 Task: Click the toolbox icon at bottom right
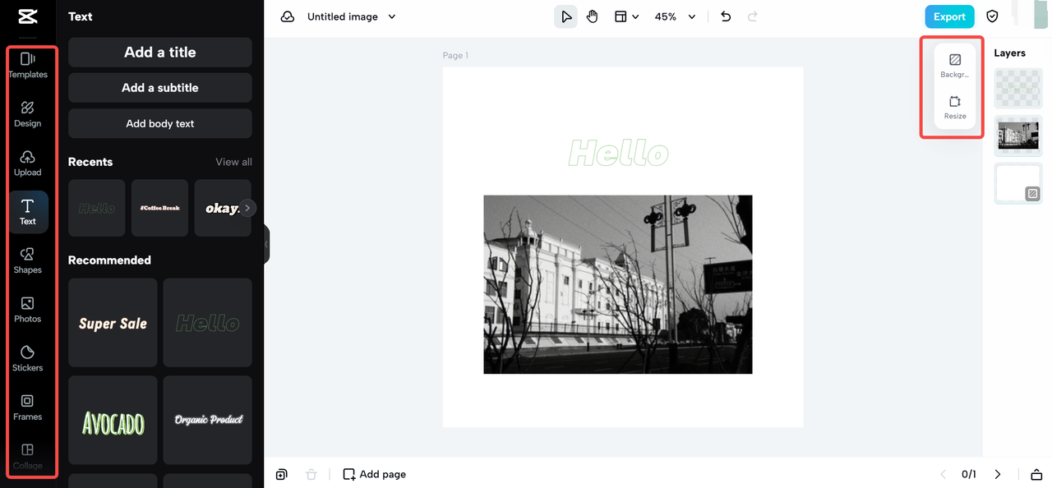1036,474
